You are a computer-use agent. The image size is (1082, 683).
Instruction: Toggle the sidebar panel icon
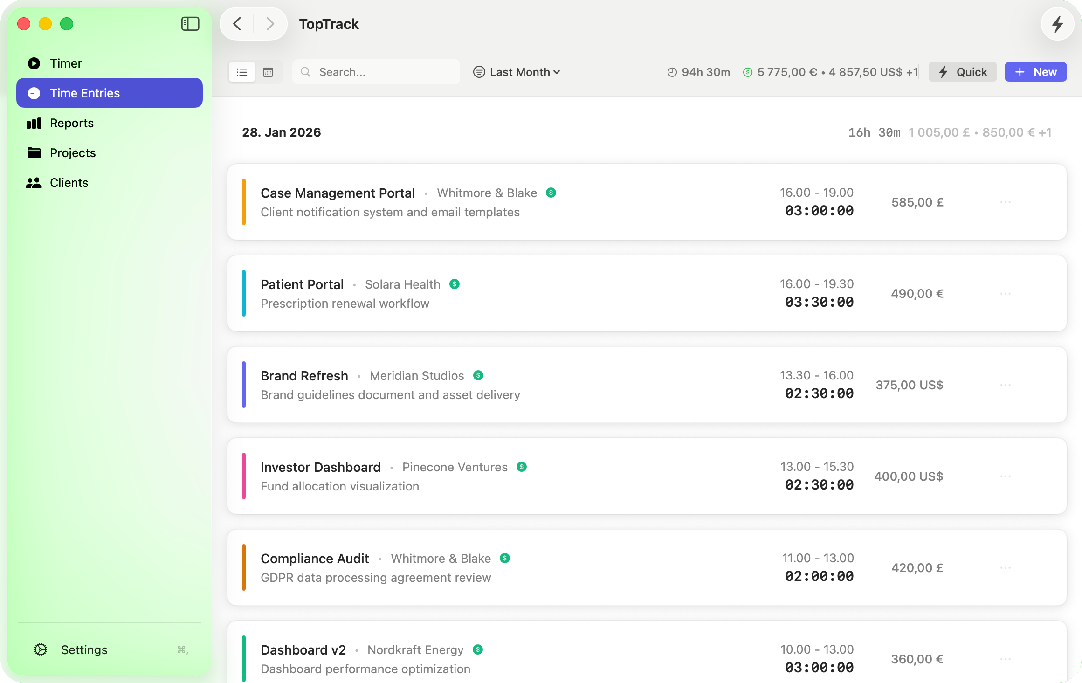[190, 24]
